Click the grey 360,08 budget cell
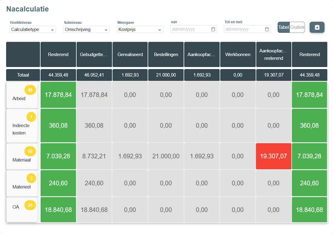The width and height of the screenshot is (334, 234). point(94,126)
